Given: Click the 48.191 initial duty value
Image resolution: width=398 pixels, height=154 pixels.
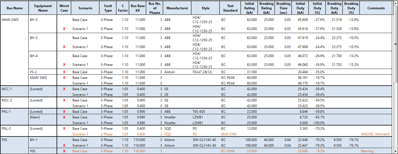Looking at the screenshot, I should [303, 78].
